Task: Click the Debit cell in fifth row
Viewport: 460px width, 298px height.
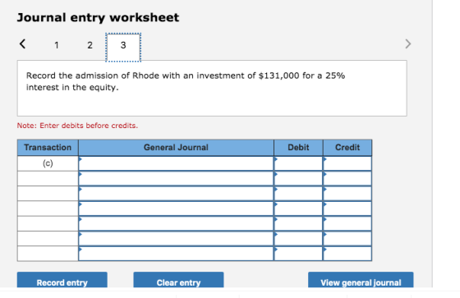Action: [x=298, y=223]
